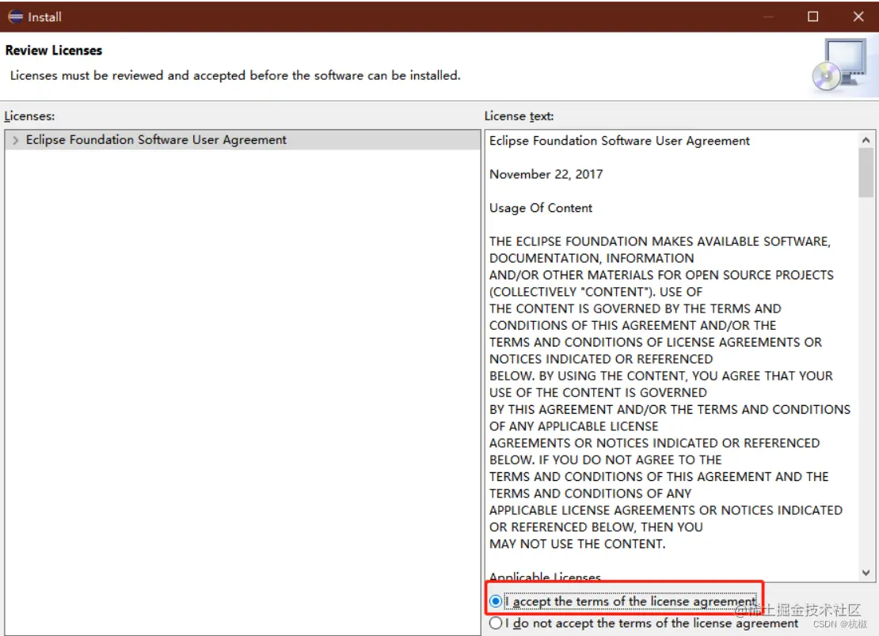Select Eclipse Foundation Software User Agreement license row

tap(242, 140)
